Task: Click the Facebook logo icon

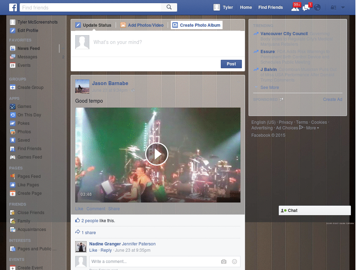Action: pyautogui.click(x=13, y=7)
